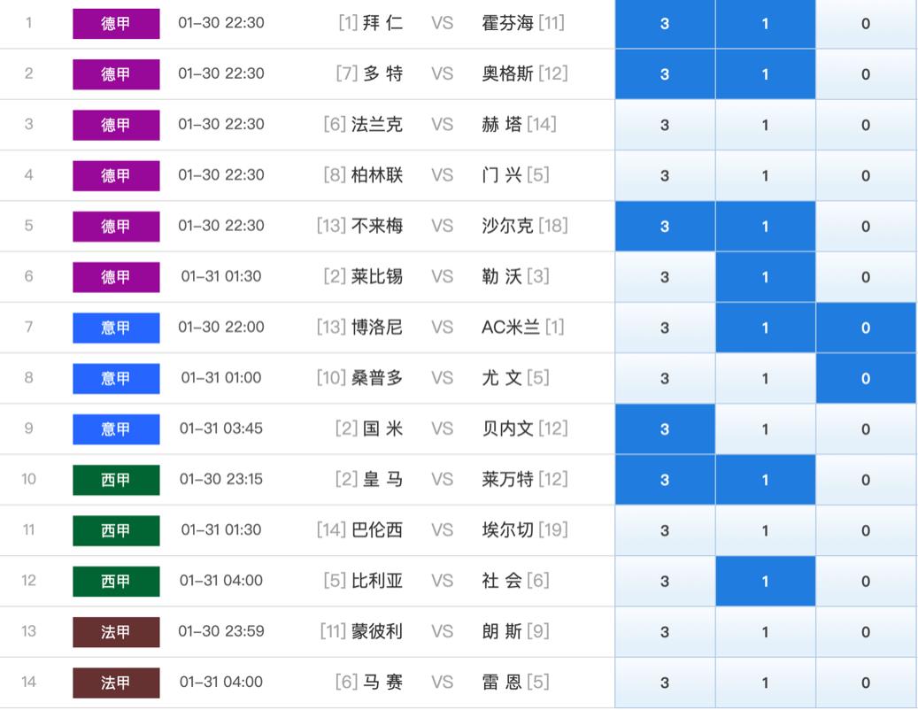918x710 pixels.
Task: Toggle win (3) for 不来梅 vs 沙尔克
Action: tap(665, 227)
